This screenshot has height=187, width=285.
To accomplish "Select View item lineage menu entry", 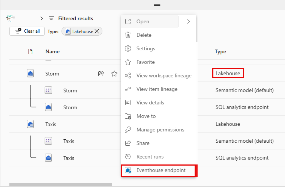I will click(x=157, y=89).
